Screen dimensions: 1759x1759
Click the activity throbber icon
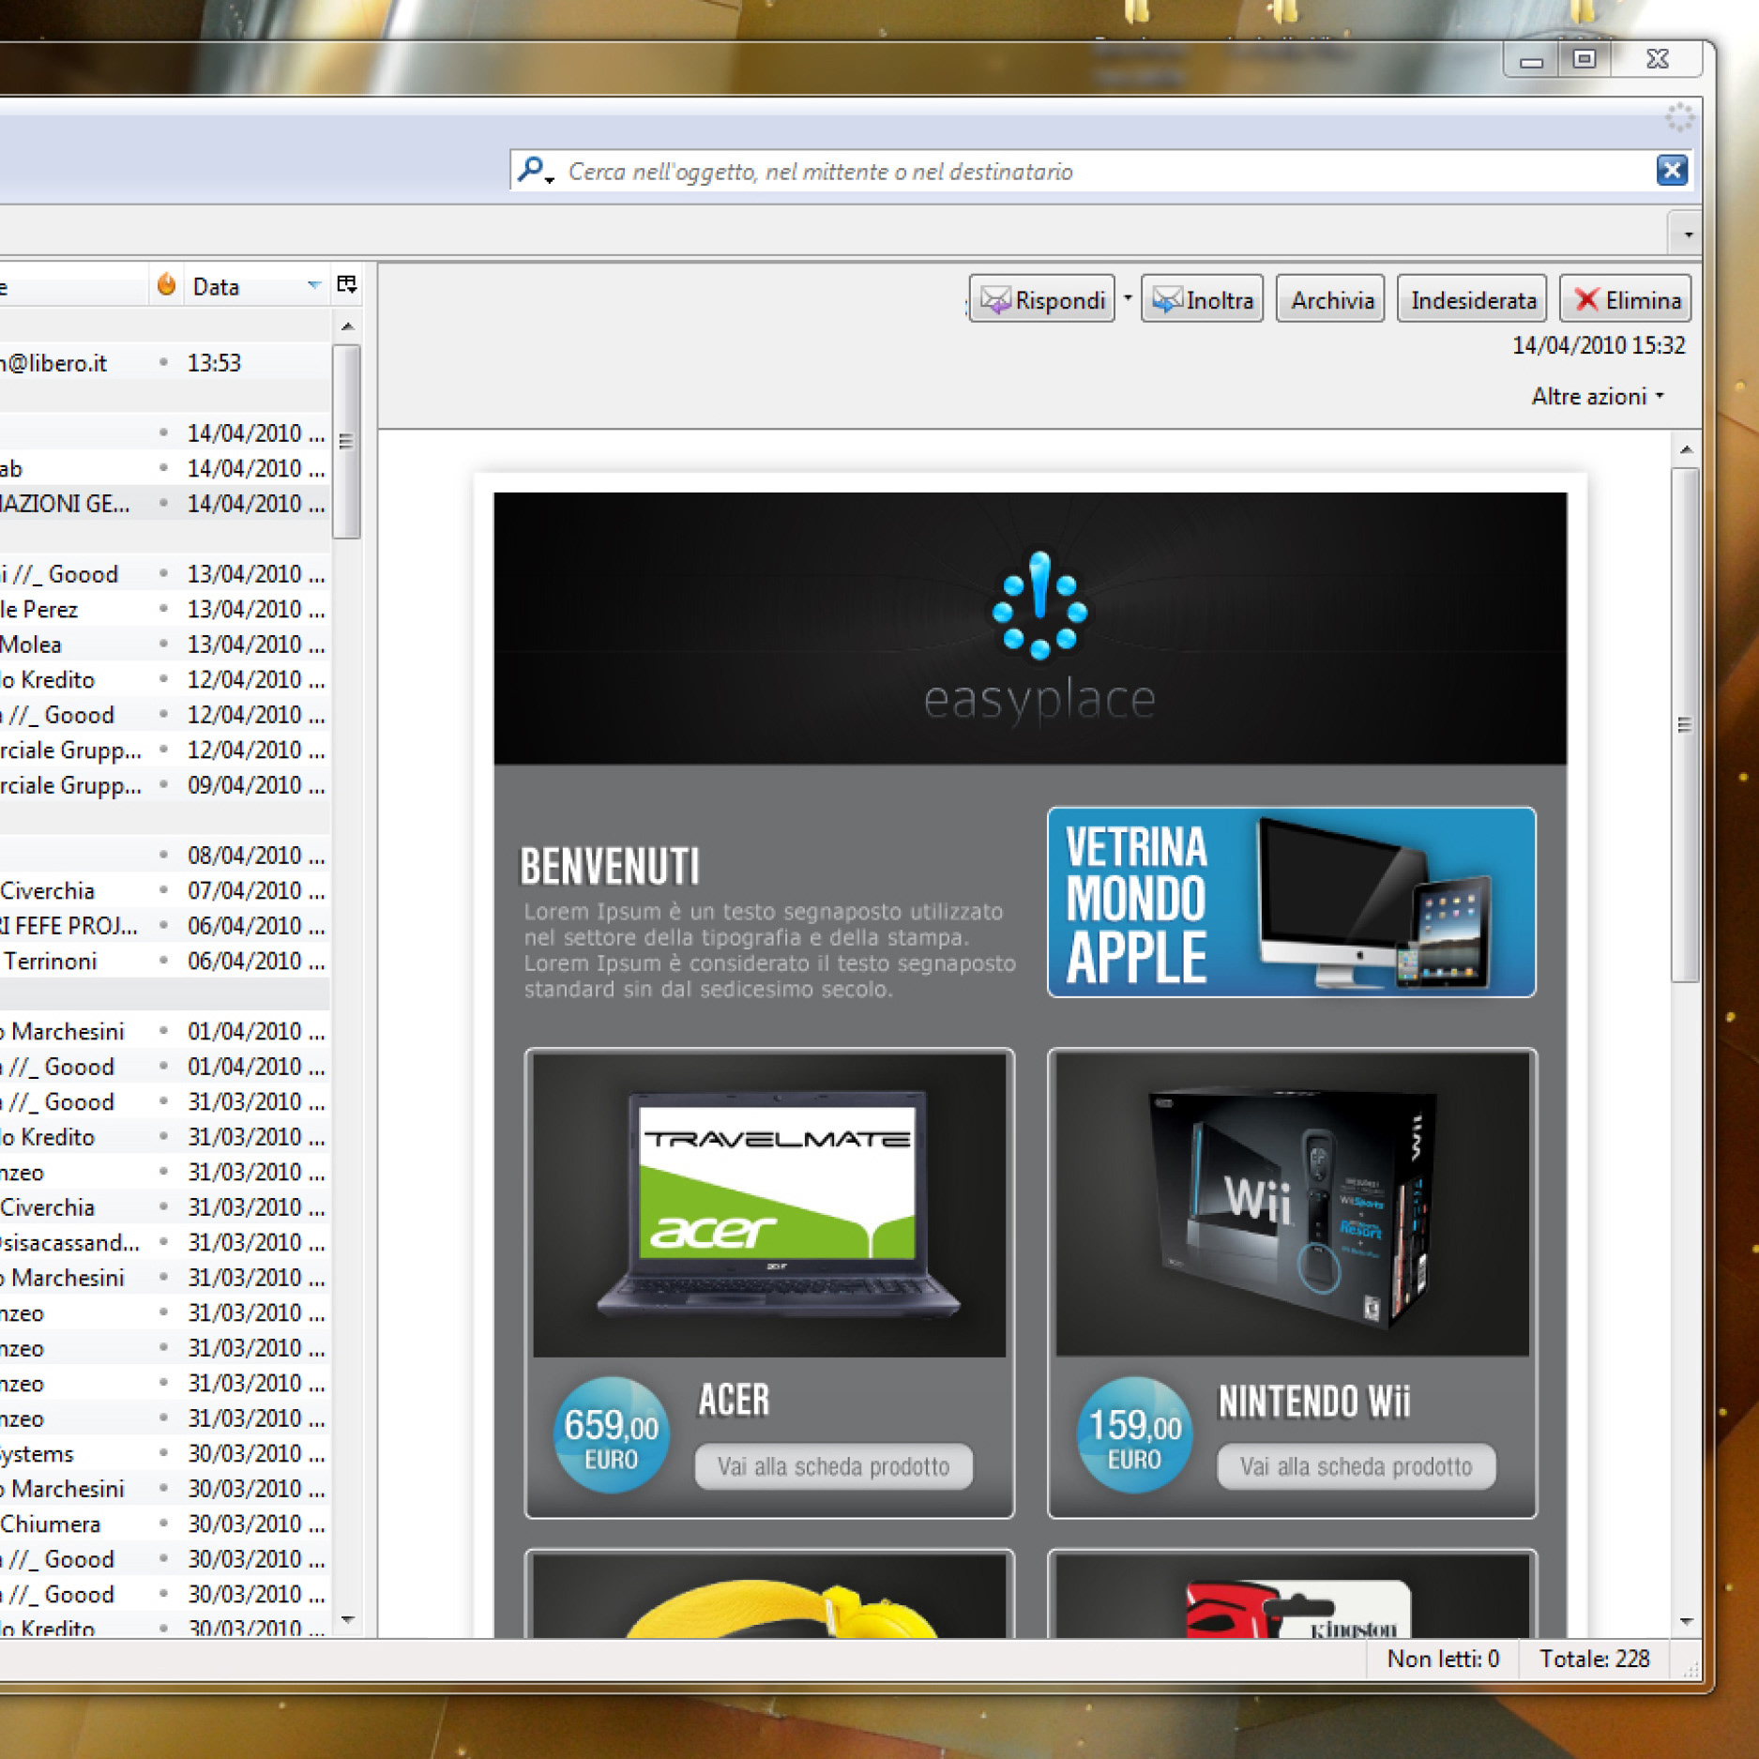[x=1679, y=118]
